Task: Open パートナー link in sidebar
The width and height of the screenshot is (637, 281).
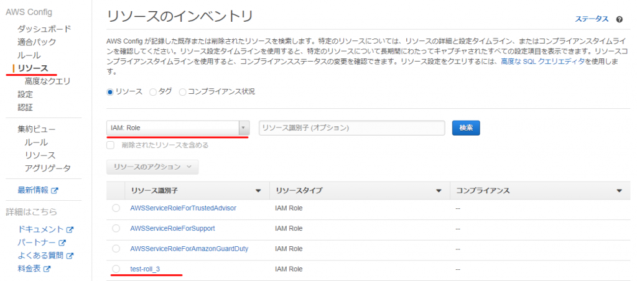Action: [x=37, y=243]
